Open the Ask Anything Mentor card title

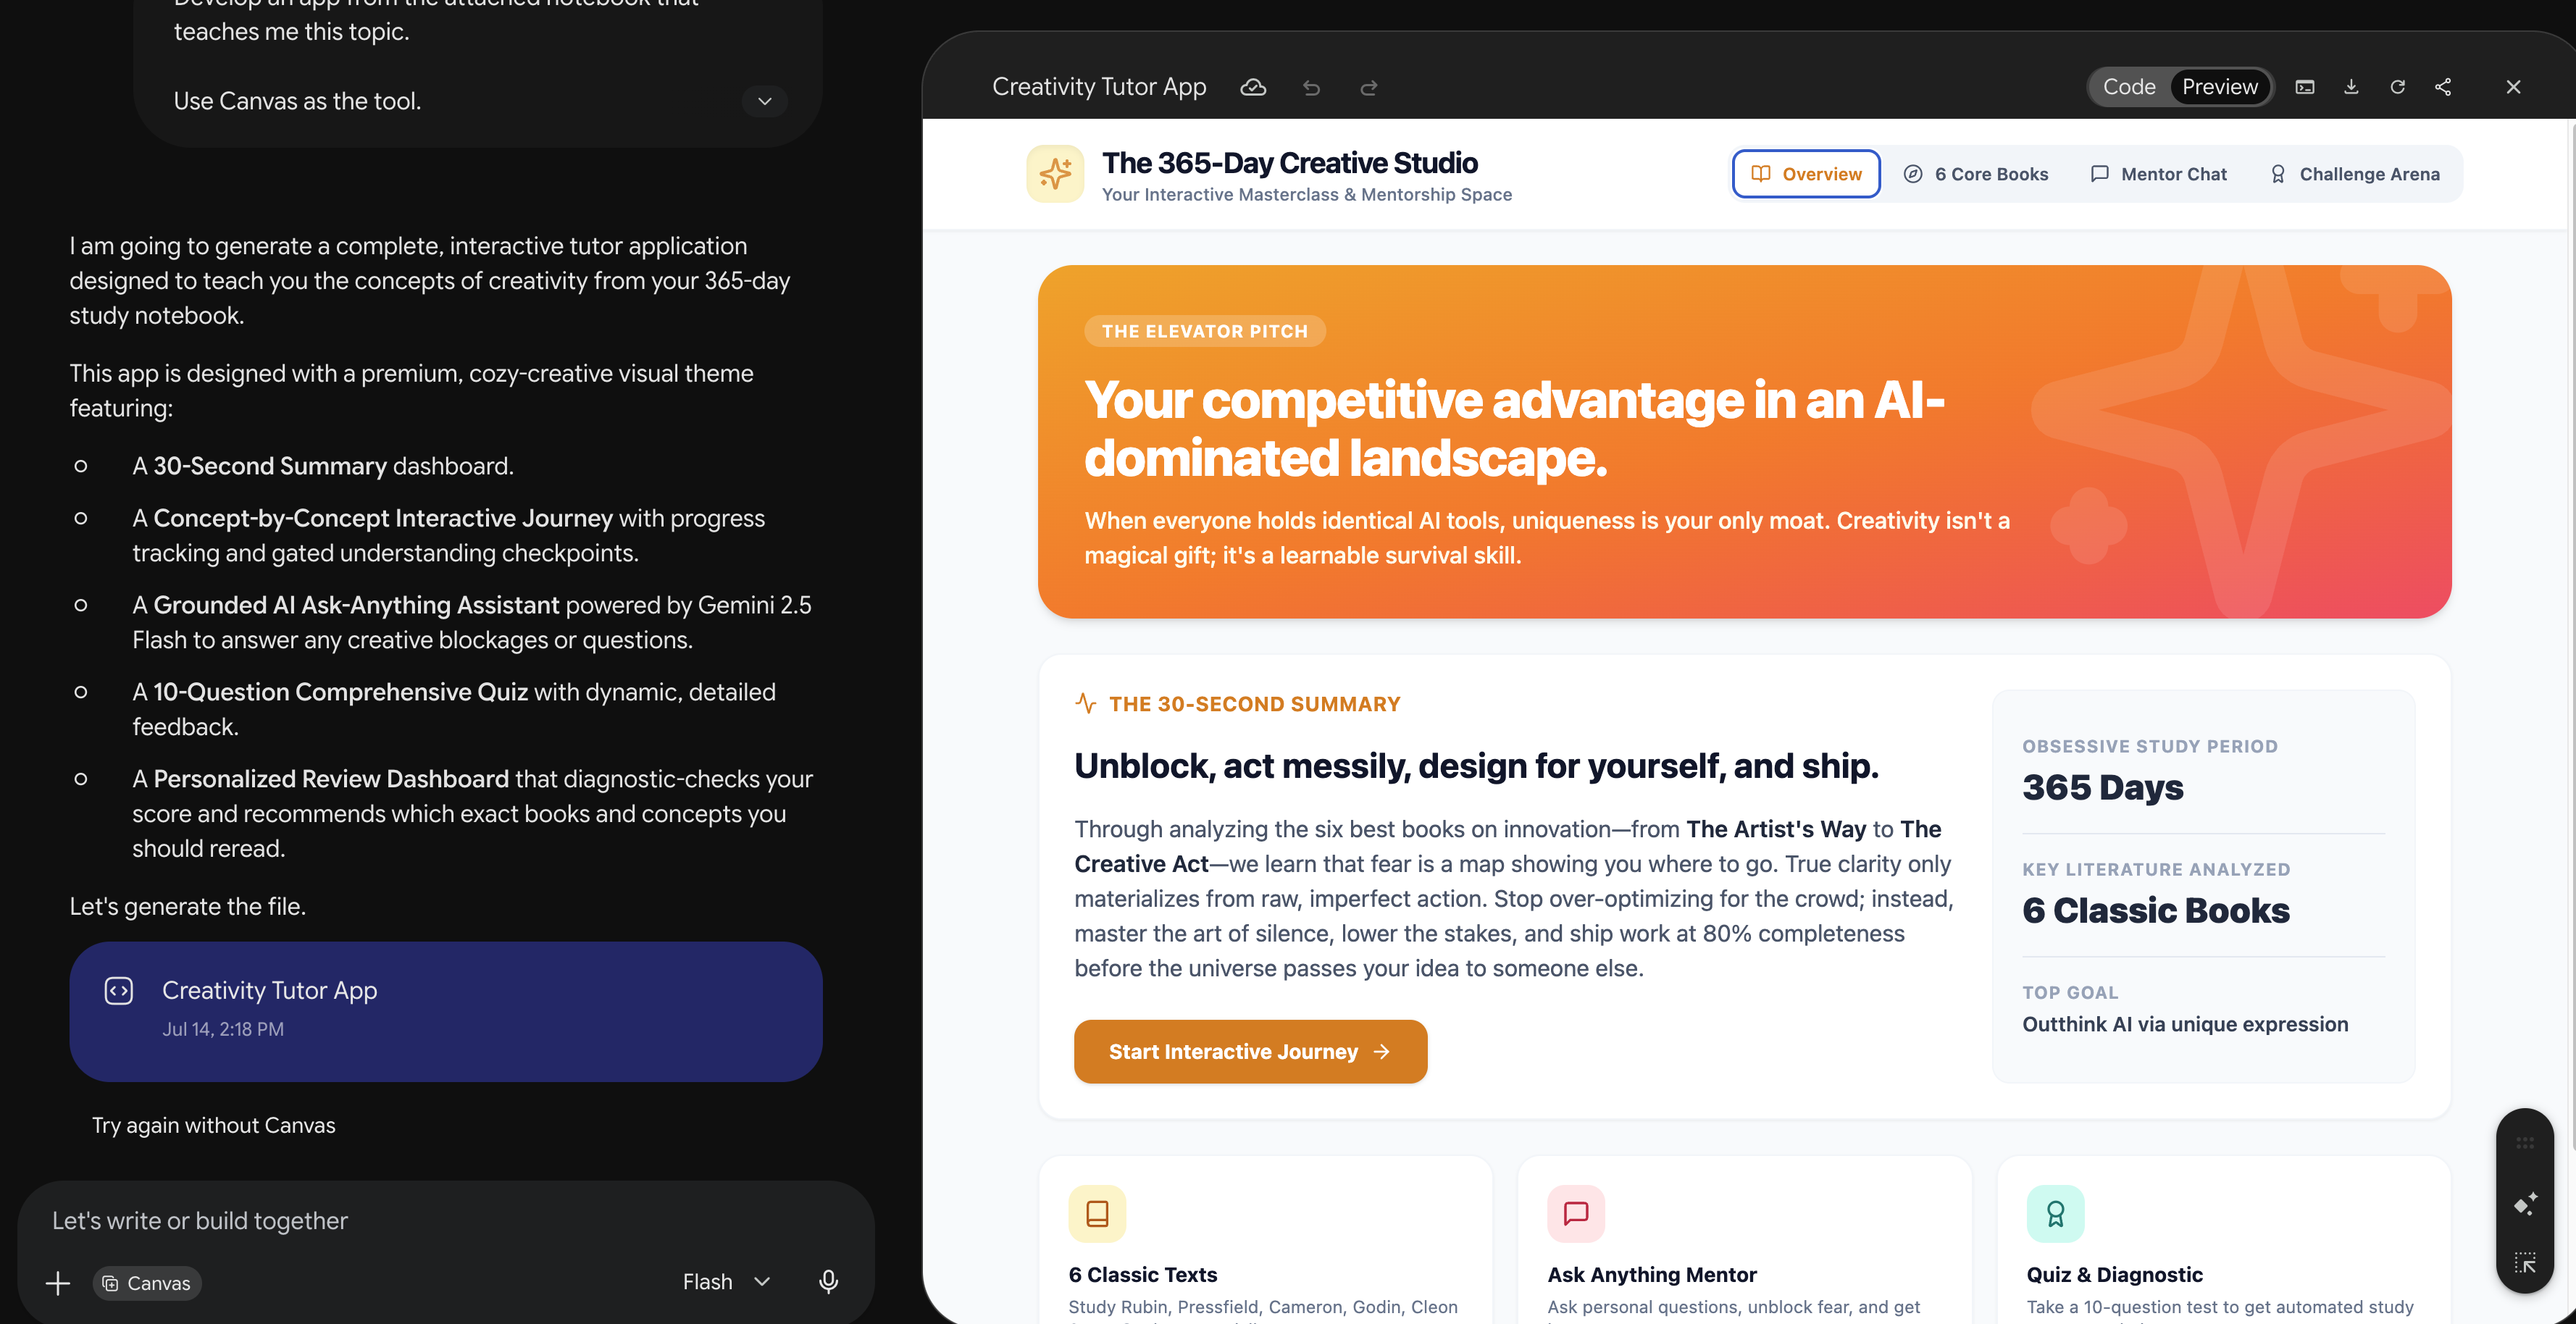tap(1651, 1274)
